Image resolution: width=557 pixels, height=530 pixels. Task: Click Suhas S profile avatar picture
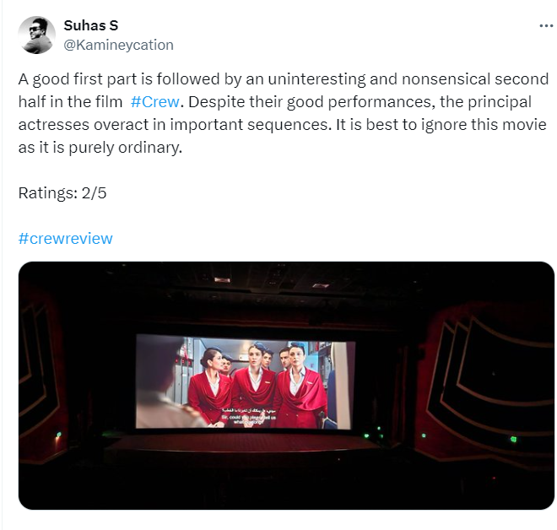tap(36, 35)
